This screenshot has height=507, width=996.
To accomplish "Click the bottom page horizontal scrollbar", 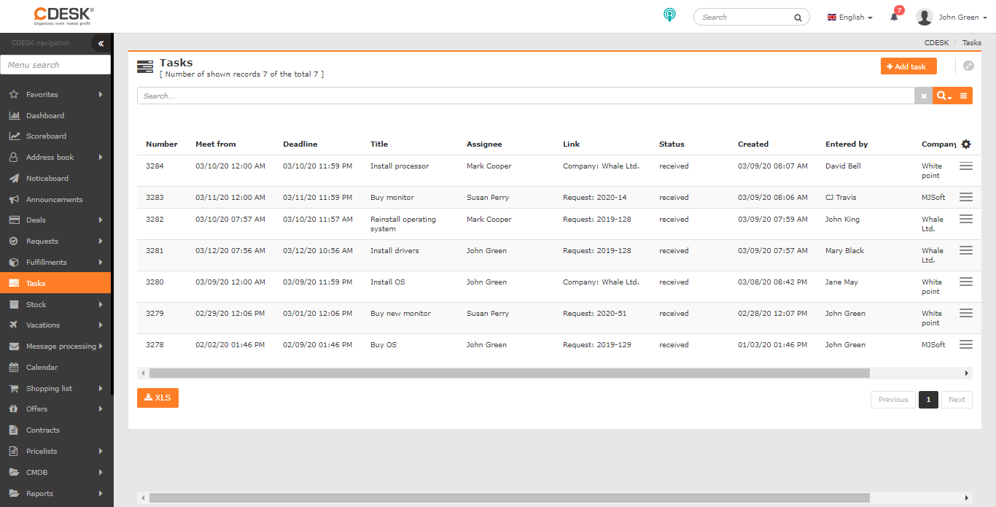I will pyautogui.click(x=509, y=498).
